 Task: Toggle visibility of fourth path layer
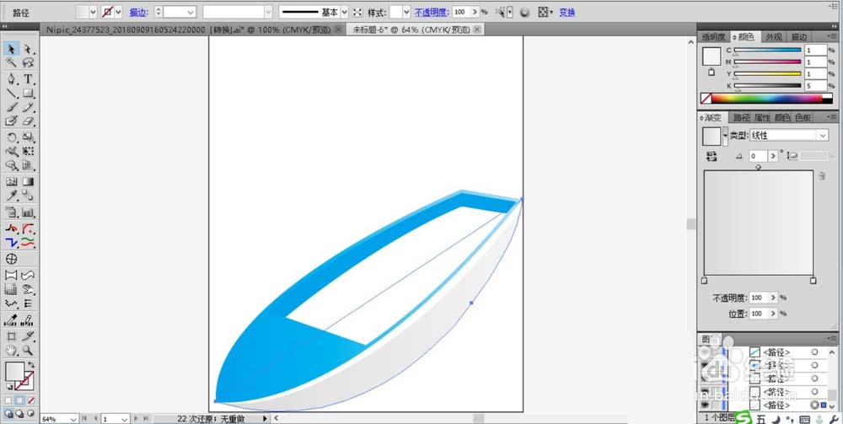point(704,392)
